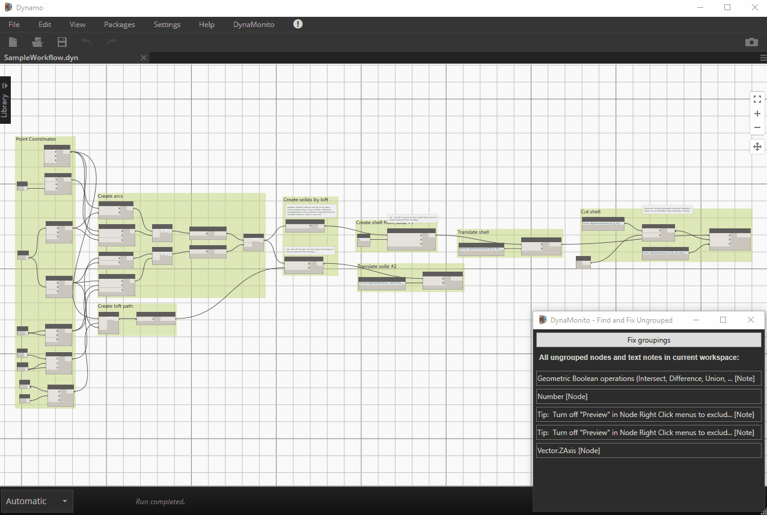Open the File menu
767x515 pixels.
[14, 25]
